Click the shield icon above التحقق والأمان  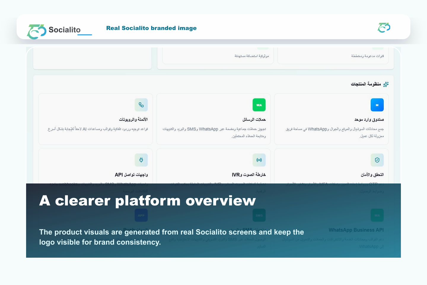point(377,160)
